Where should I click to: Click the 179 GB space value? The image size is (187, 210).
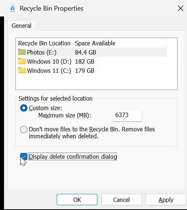point(85,71)
